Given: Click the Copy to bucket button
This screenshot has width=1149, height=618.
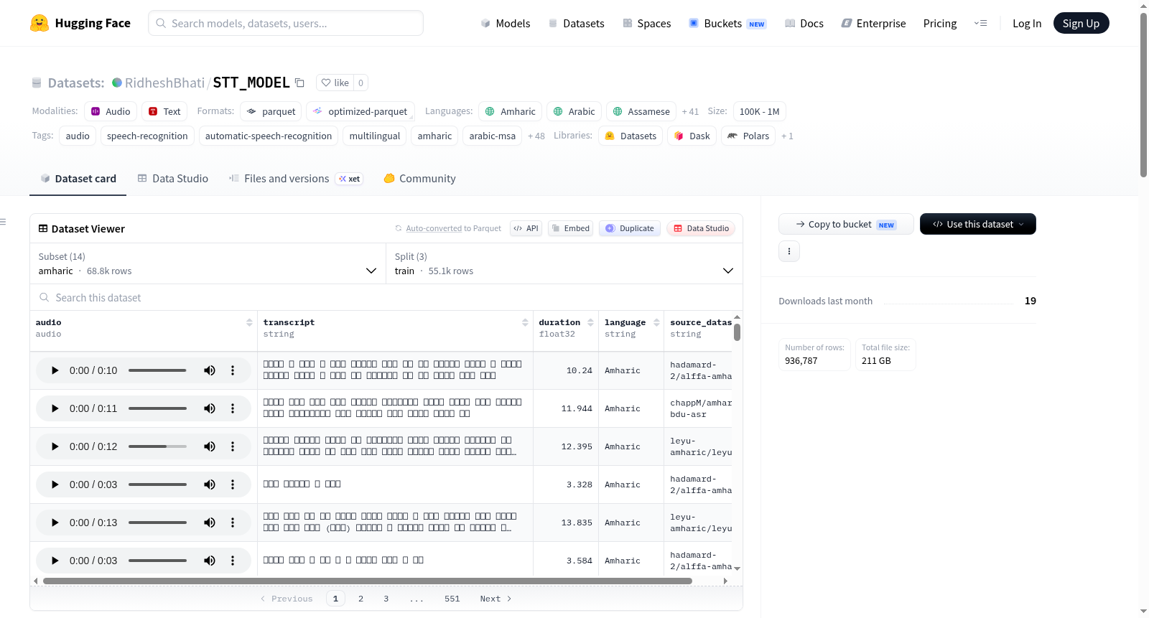Looking at the screenshot, I should coord(846,224).
